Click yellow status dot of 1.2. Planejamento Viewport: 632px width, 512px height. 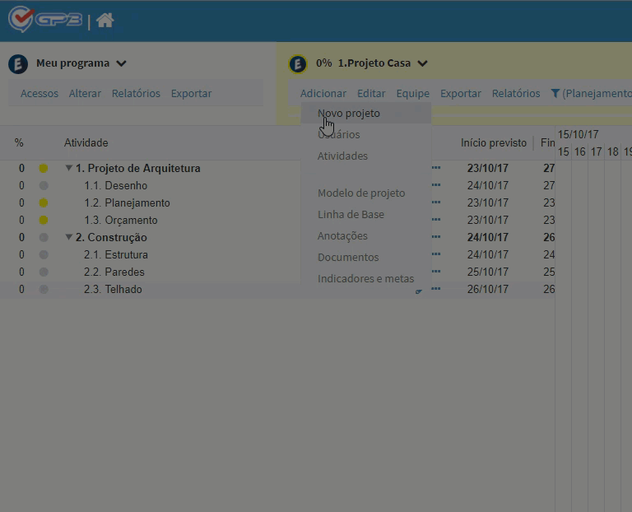(44, 202)
